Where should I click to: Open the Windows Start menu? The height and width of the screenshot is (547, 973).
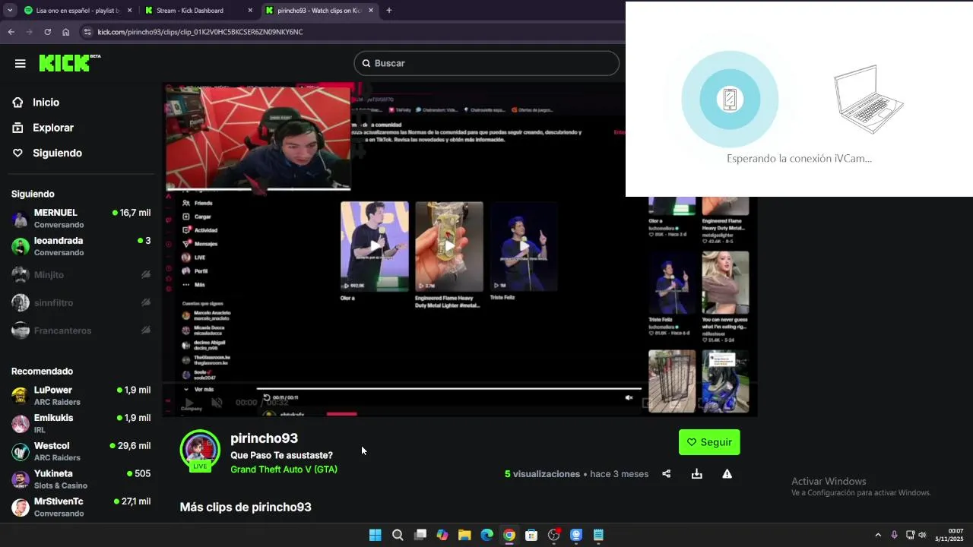click(x=375, y=535)
